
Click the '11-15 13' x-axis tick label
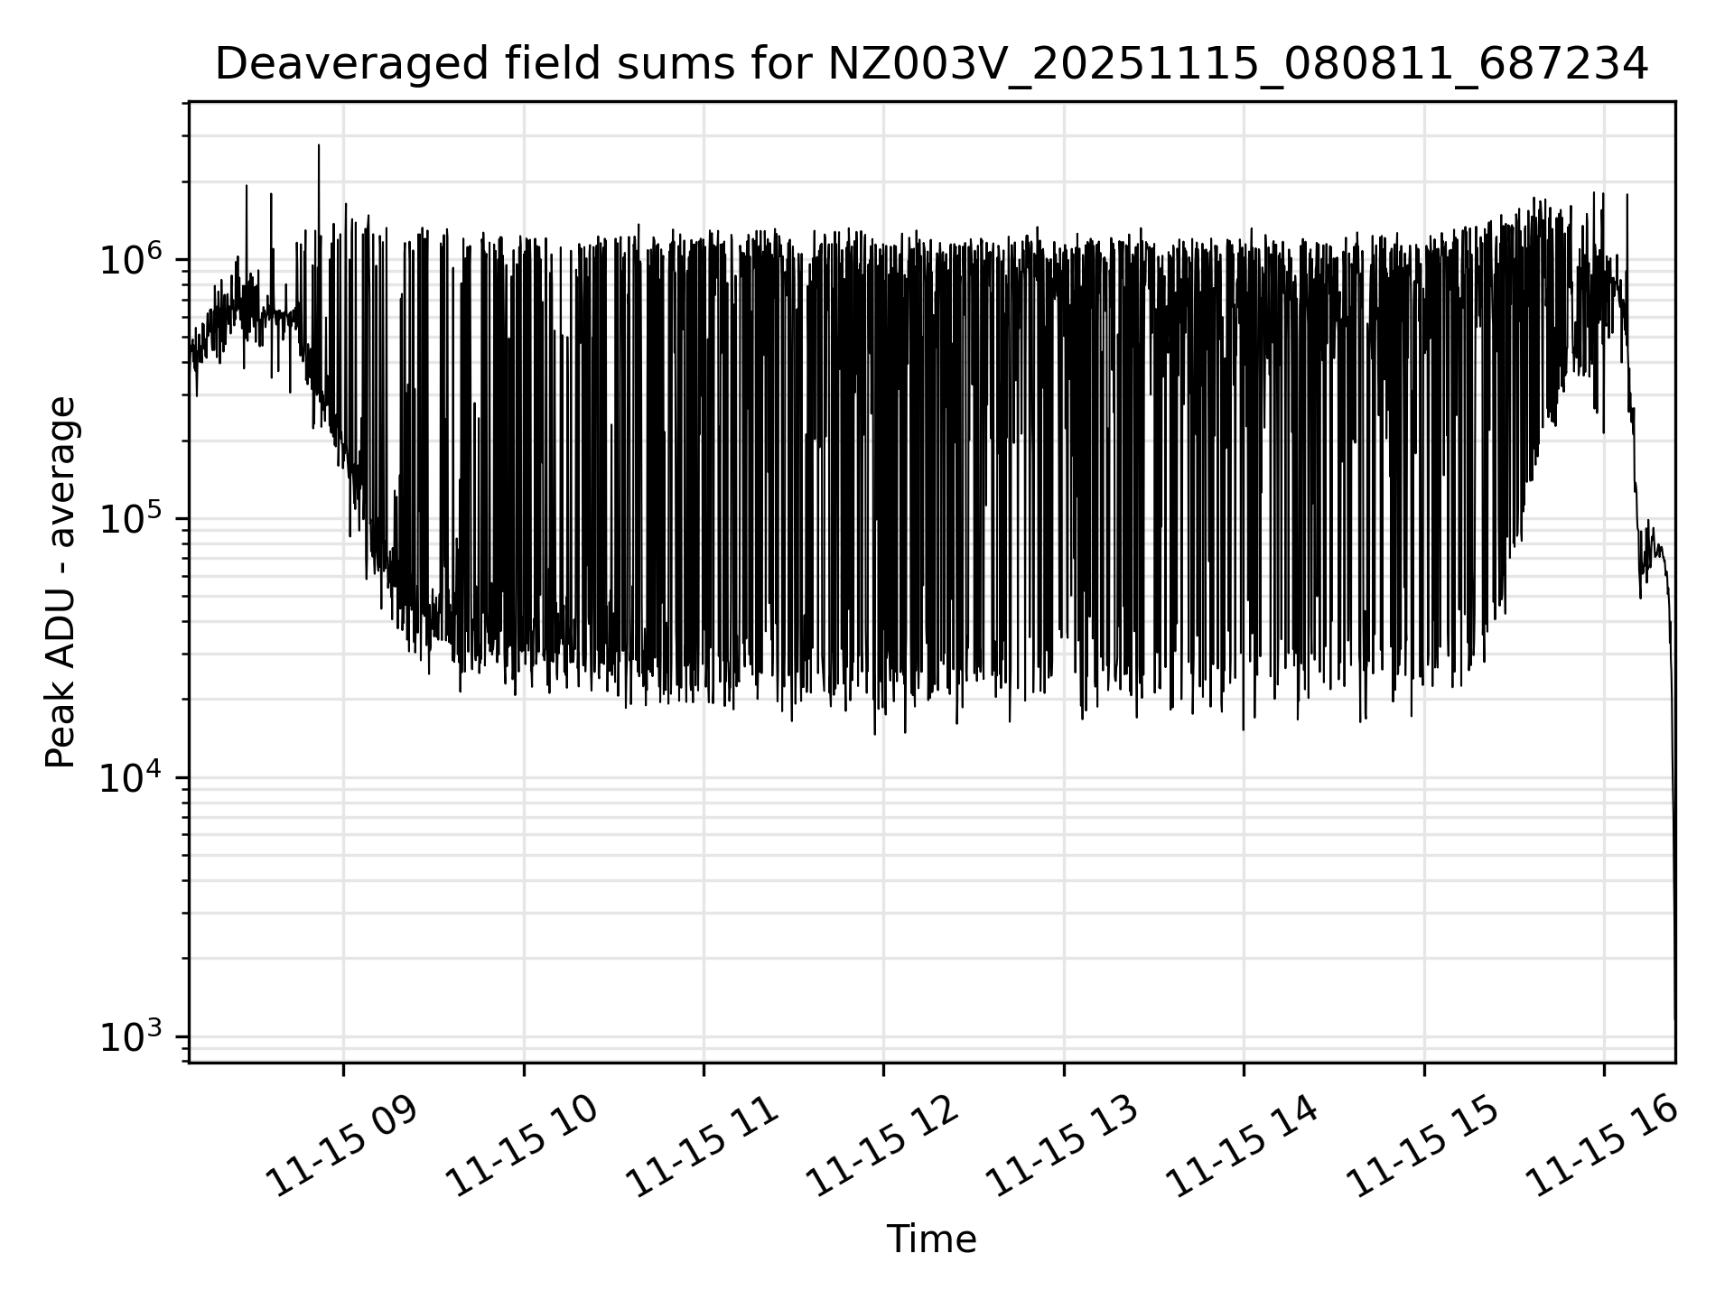(x=1063, y=1147)
